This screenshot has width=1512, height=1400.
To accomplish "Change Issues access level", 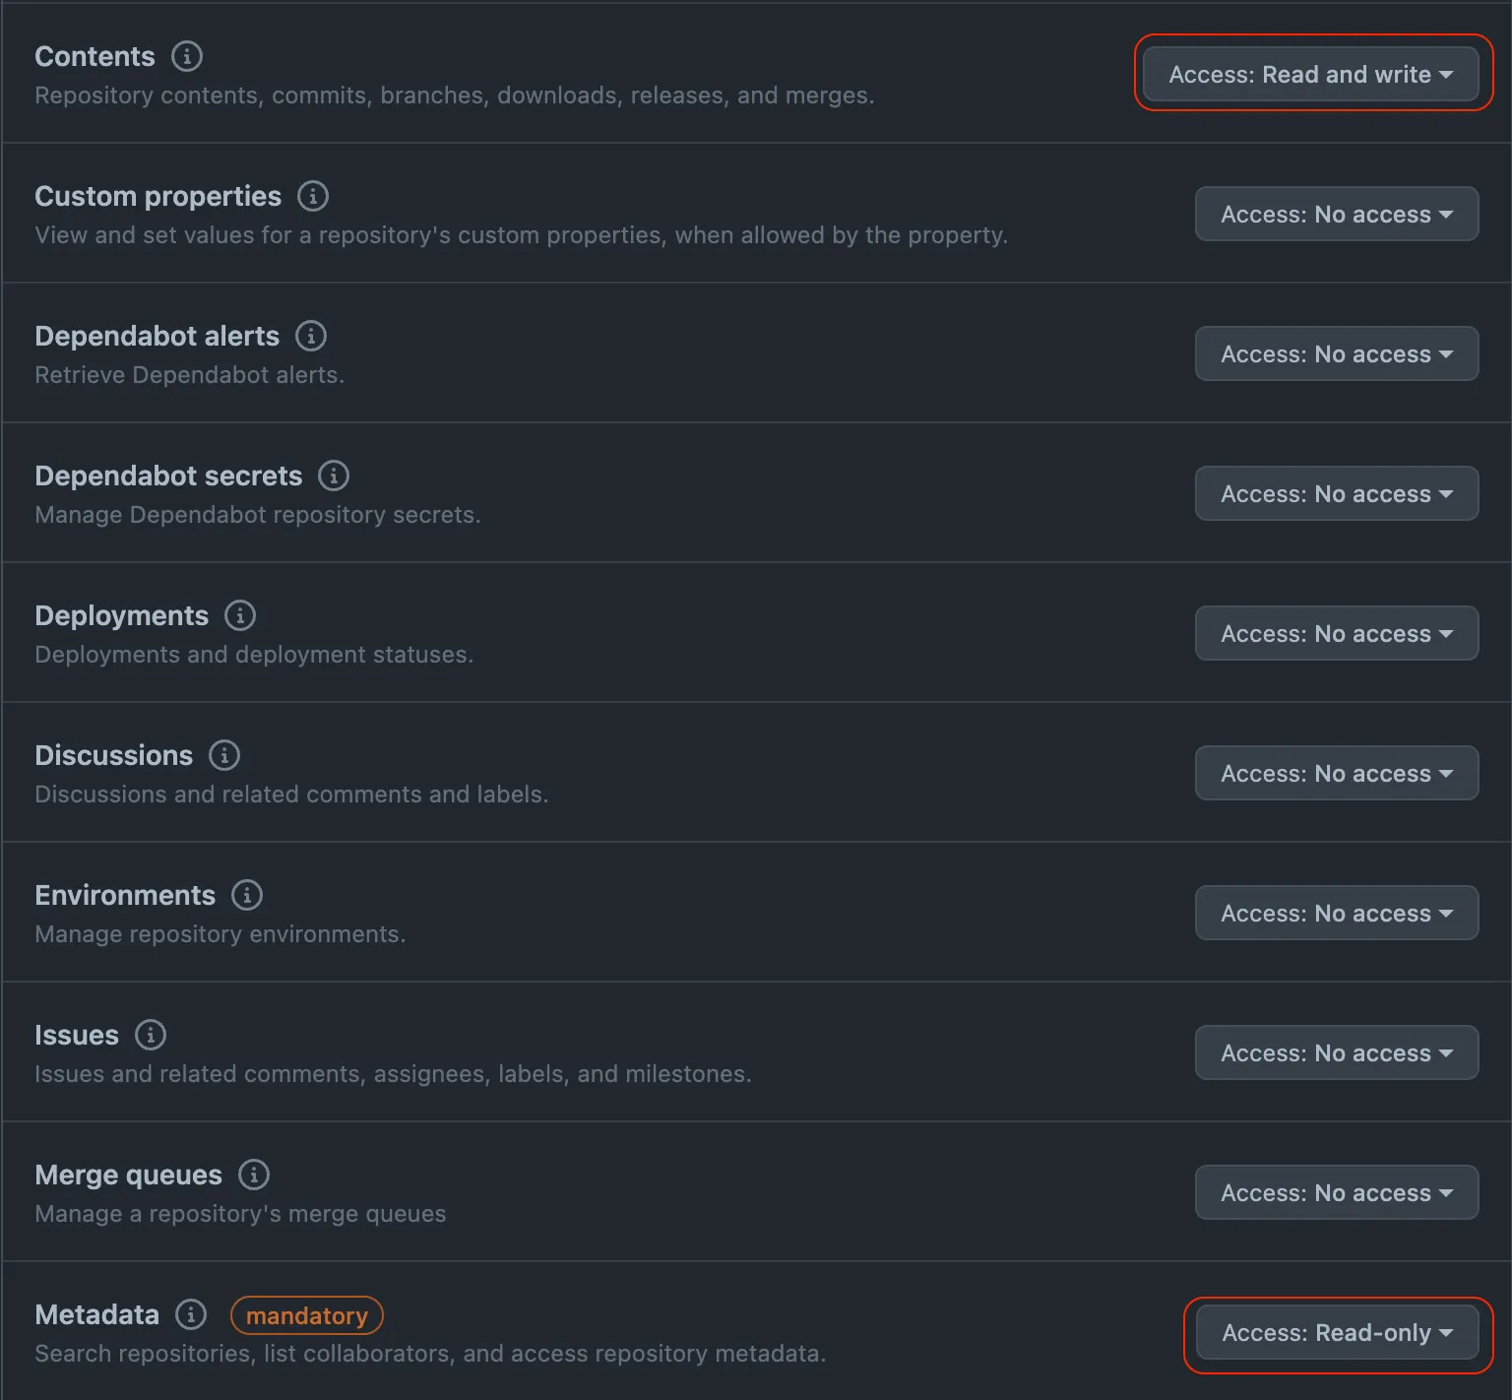I will pos(1337,1052).
